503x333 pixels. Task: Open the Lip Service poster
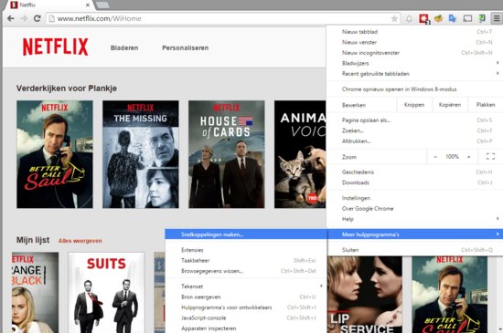point(365,295)
